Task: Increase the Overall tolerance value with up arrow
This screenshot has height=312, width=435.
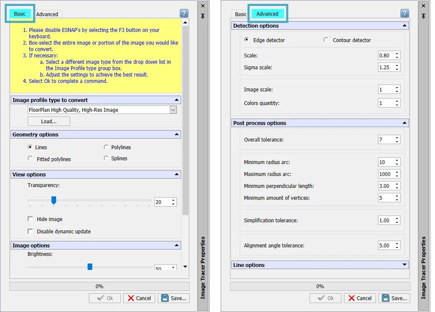Action: 397,138
